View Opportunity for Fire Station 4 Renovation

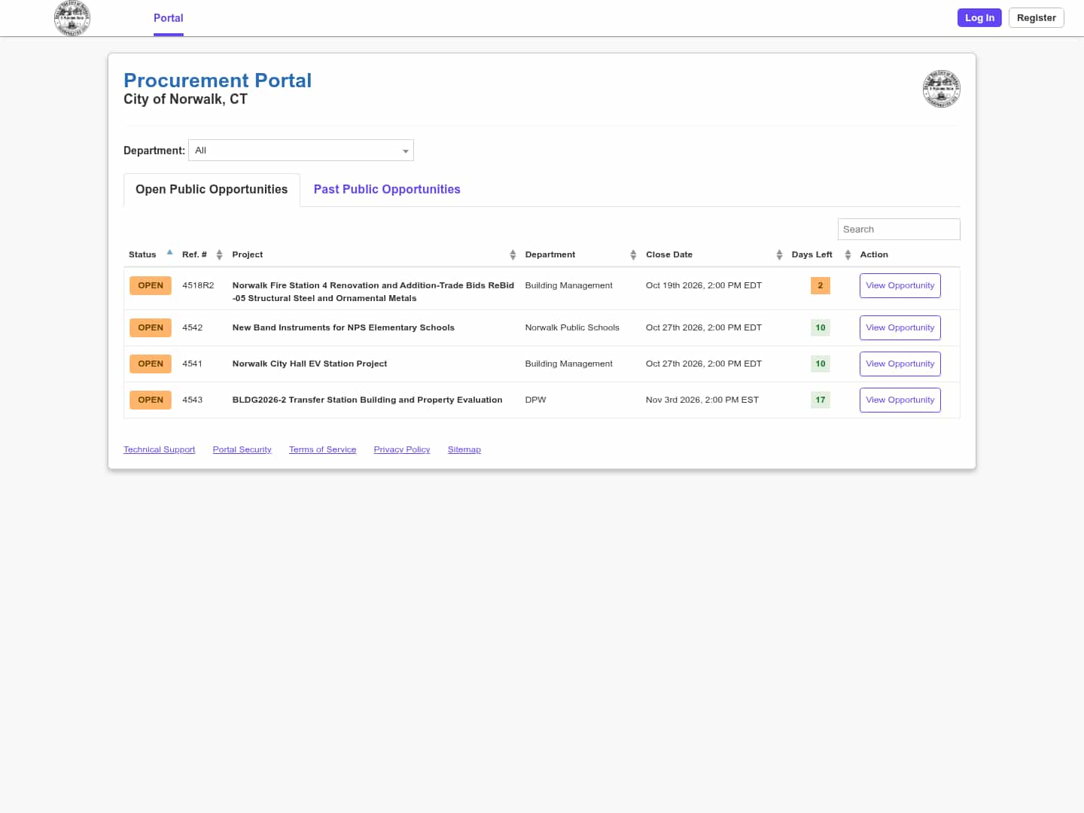900,286
